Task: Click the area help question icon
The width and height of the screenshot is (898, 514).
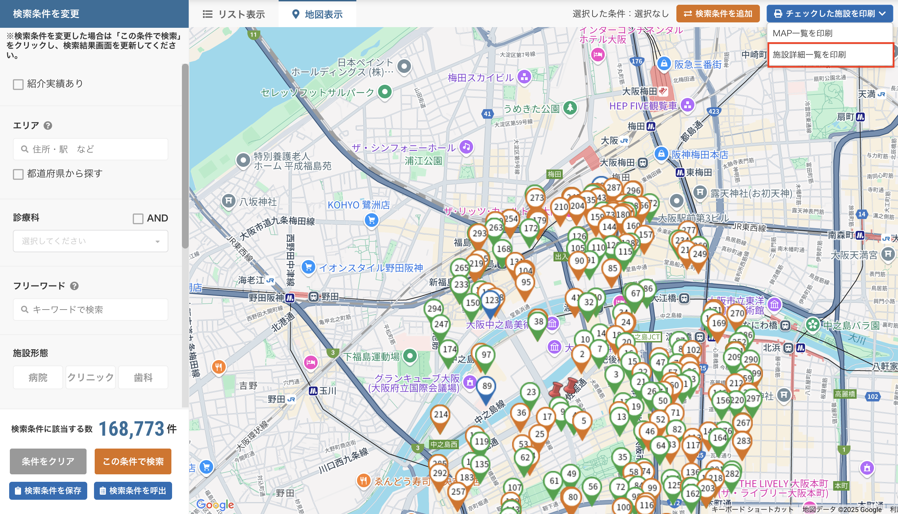Action: pos(48,126)
